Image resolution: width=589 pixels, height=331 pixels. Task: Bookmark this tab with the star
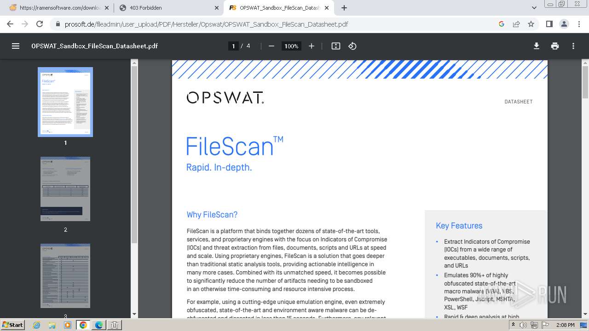tap(531, 24)
